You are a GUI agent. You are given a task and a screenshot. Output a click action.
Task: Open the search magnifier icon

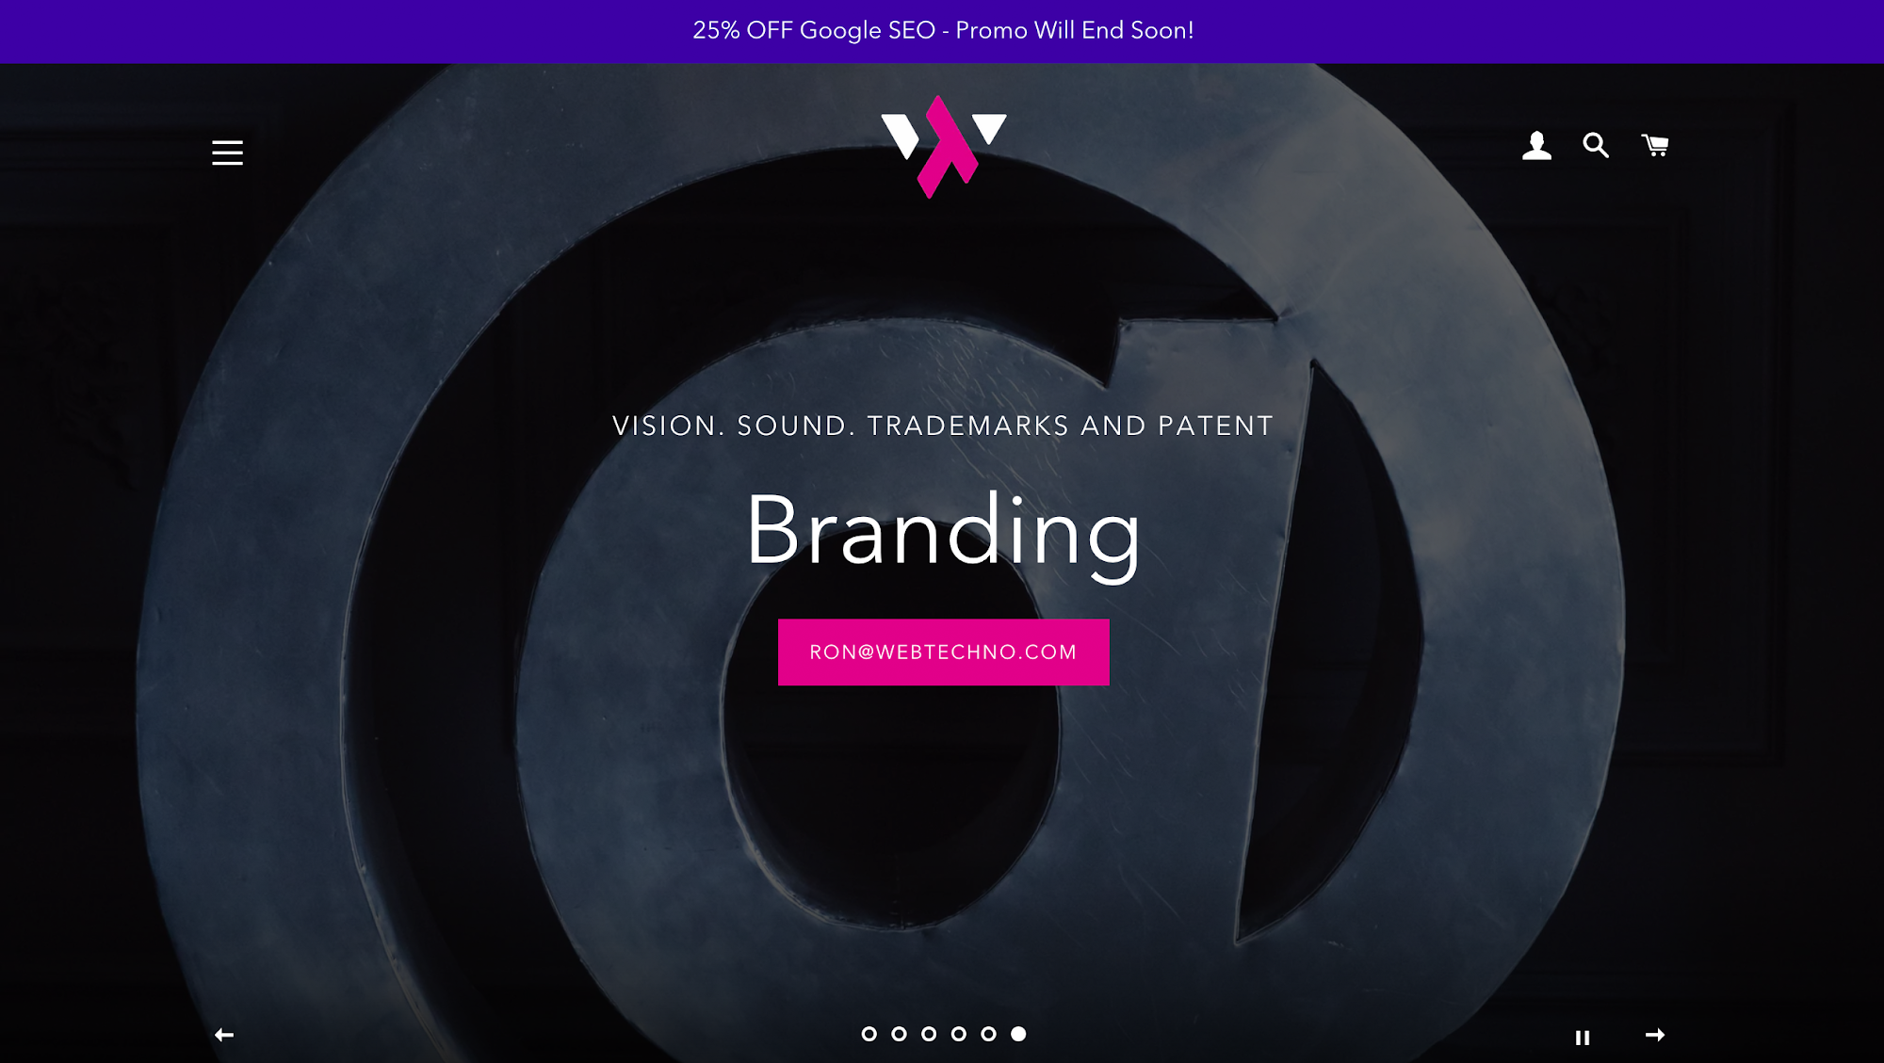click(1595, 145)
